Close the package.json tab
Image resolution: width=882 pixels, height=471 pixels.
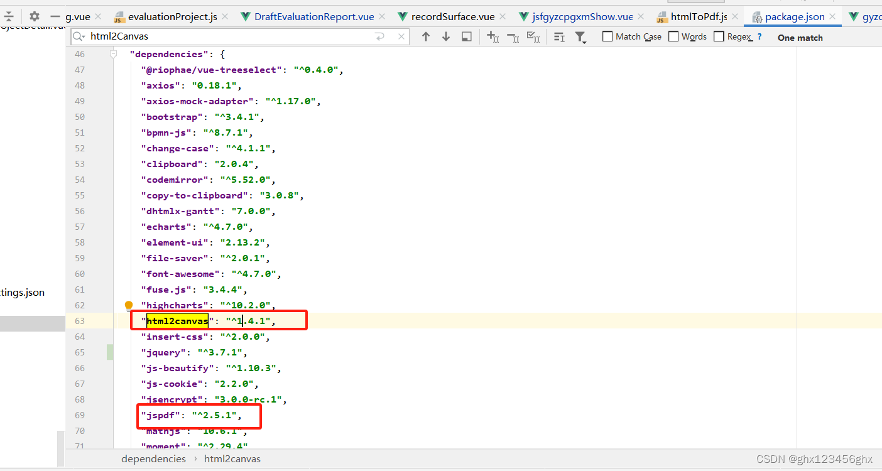[x=832, y=17]
